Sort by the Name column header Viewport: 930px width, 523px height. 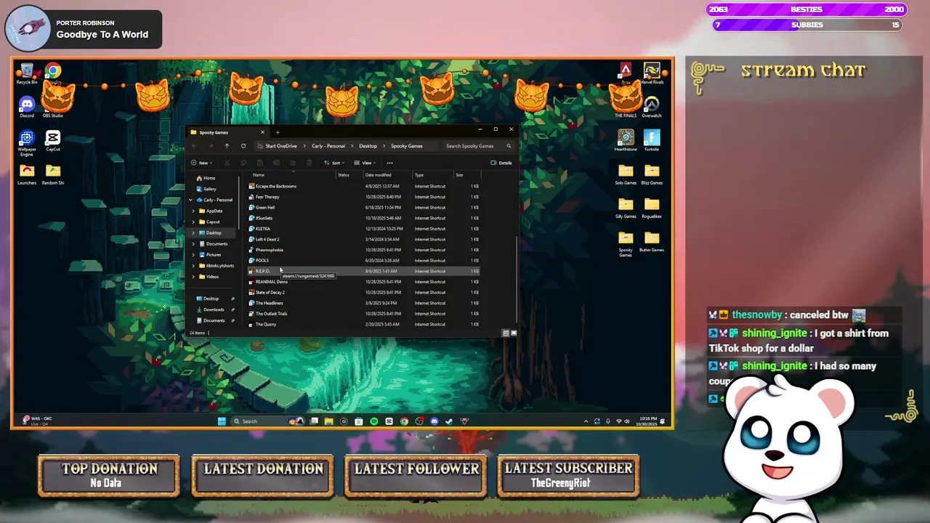(x=294, y=175)
